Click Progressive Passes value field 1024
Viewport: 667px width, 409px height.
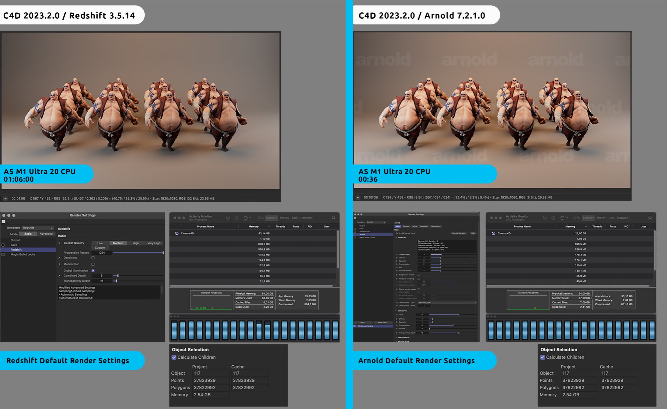tap(102, 253)
